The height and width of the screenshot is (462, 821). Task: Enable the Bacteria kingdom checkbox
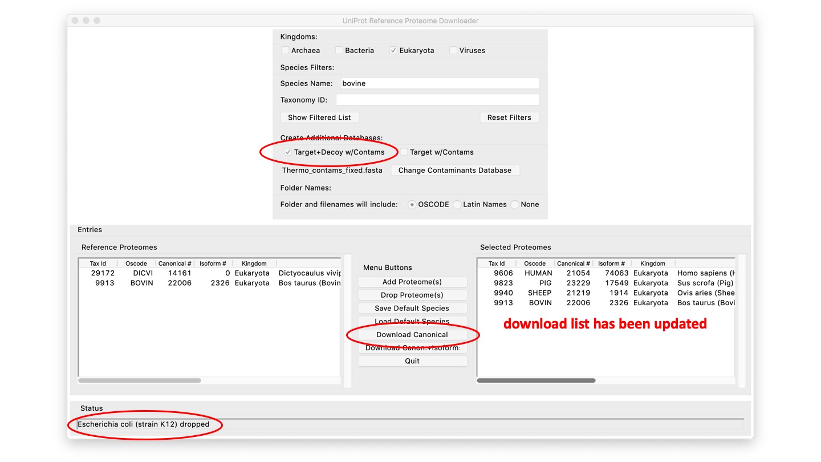(x=339, y=50)
